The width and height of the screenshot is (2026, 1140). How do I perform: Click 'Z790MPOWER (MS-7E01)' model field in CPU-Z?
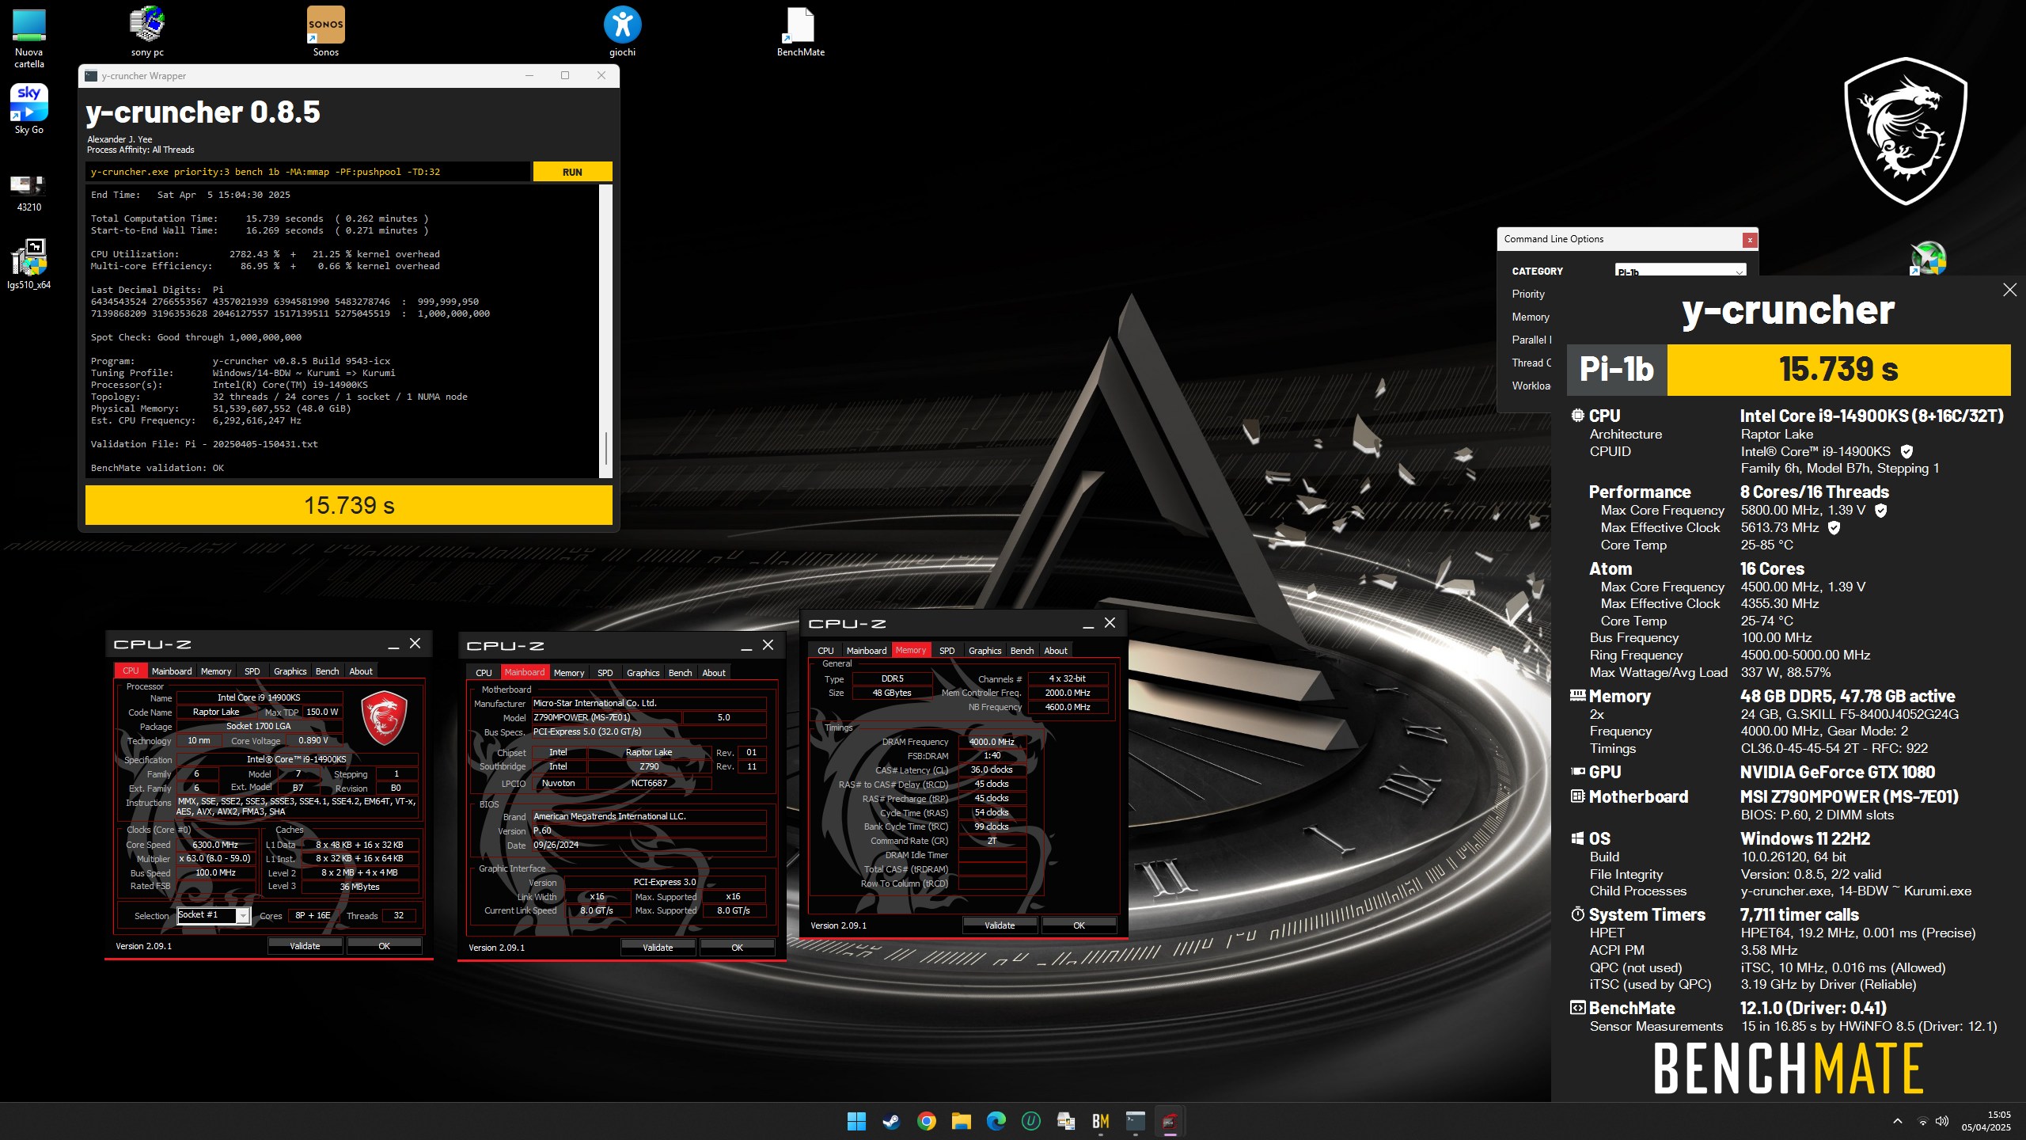point(605,717)
